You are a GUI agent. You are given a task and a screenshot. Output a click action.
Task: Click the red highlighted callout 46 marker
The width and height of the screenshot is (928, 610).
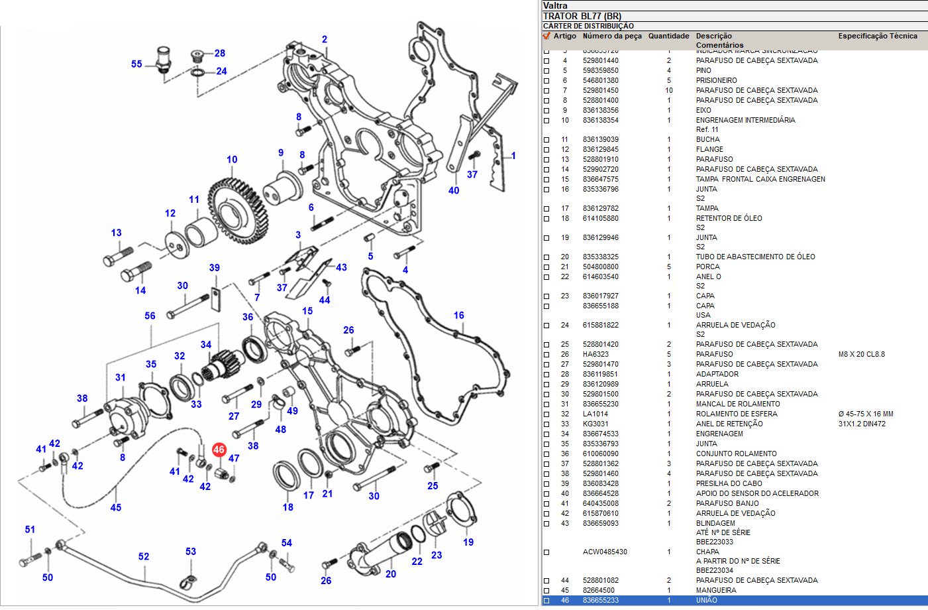pyautogui.click(x=219, y=450)
